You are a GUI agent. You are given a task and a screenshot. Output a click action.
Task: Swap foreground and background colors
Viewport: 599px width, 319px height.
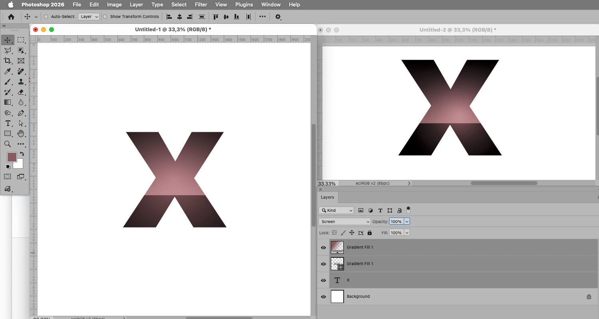(22, 154)
